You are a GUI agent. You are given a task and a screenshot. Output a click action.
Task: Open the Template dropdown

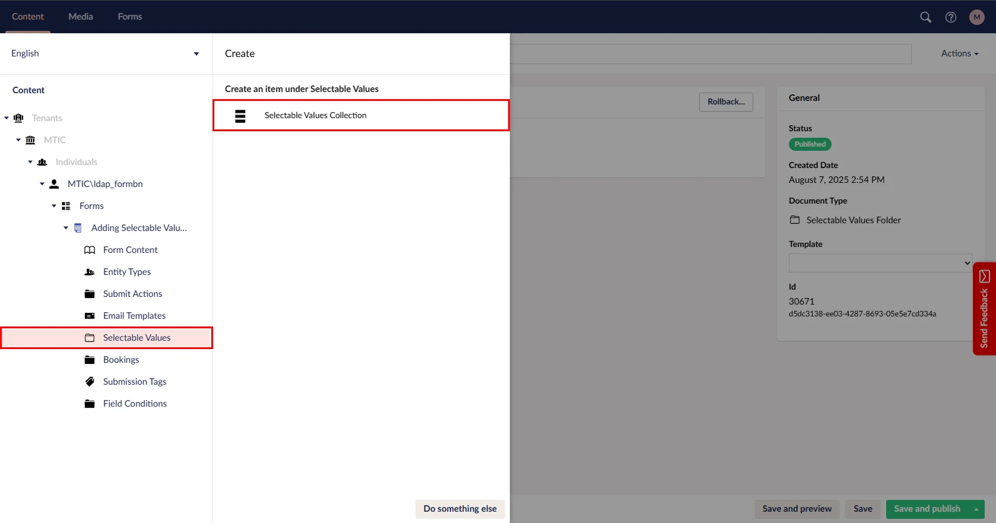880,263
